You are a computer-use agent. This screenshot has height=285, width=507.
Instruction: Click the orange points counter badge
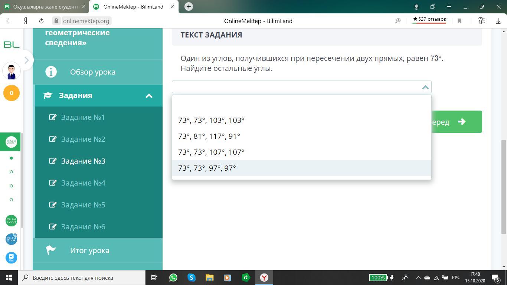pos(12,93)
